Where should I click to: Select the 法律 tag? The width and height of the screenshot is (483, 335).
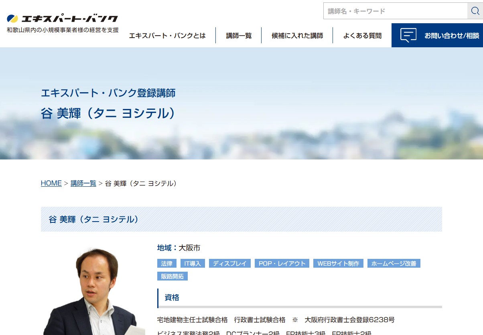[x=166, y=264]
